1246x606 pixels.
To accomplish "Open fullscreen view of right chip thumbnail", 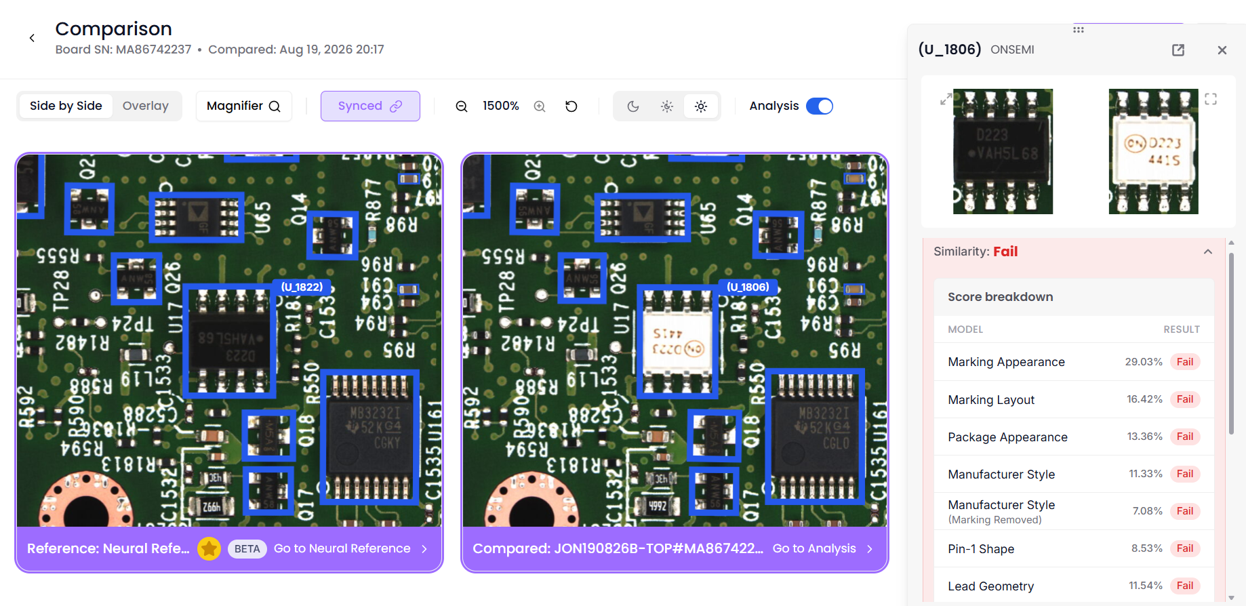I will [x=1211, y=99].
